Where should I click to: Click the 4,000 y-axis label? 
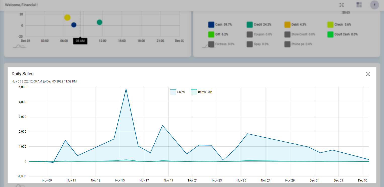(22, 102)
